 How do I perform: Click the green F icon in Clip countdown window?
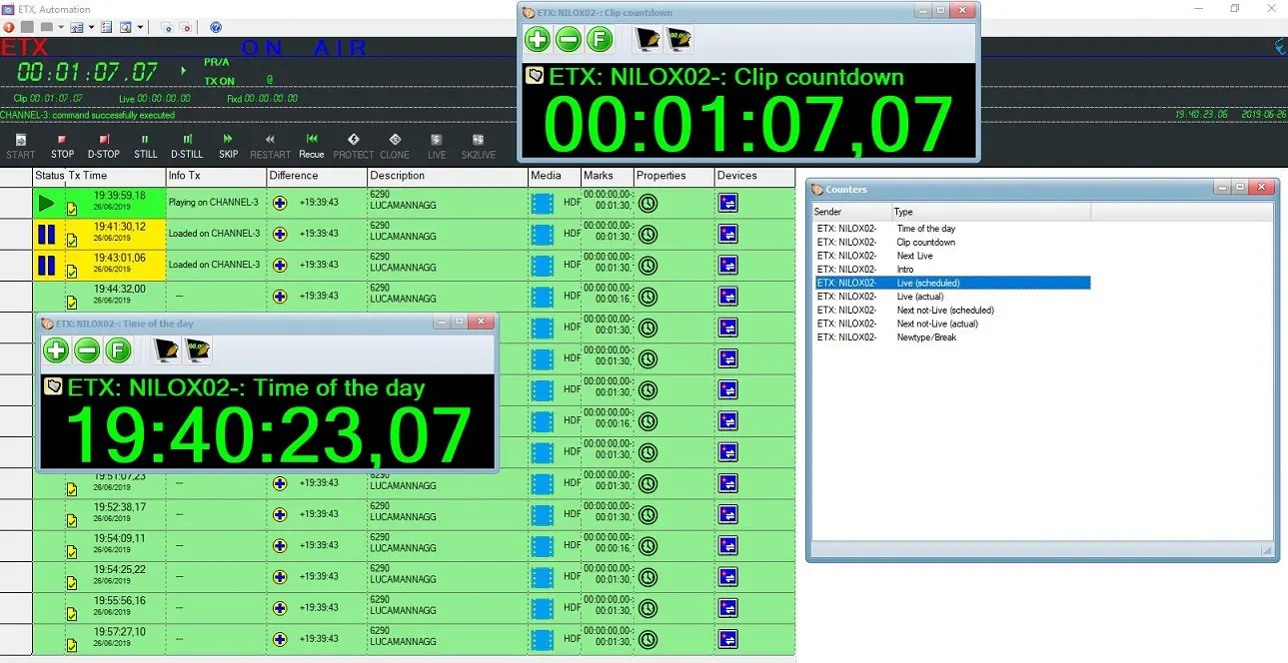(x=599, y=40)
